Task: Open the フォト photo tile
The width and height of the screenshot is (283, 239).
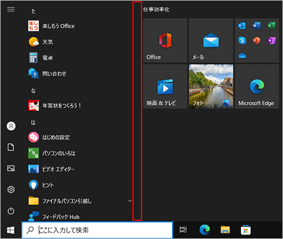Action: point(211,87)
